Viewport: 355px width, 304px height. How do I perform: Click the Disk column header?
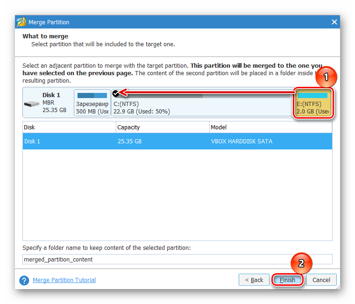tap(69, 127)
